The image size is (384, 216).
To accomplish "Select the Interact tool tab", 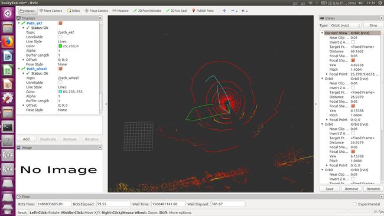I will click(27, 11).
